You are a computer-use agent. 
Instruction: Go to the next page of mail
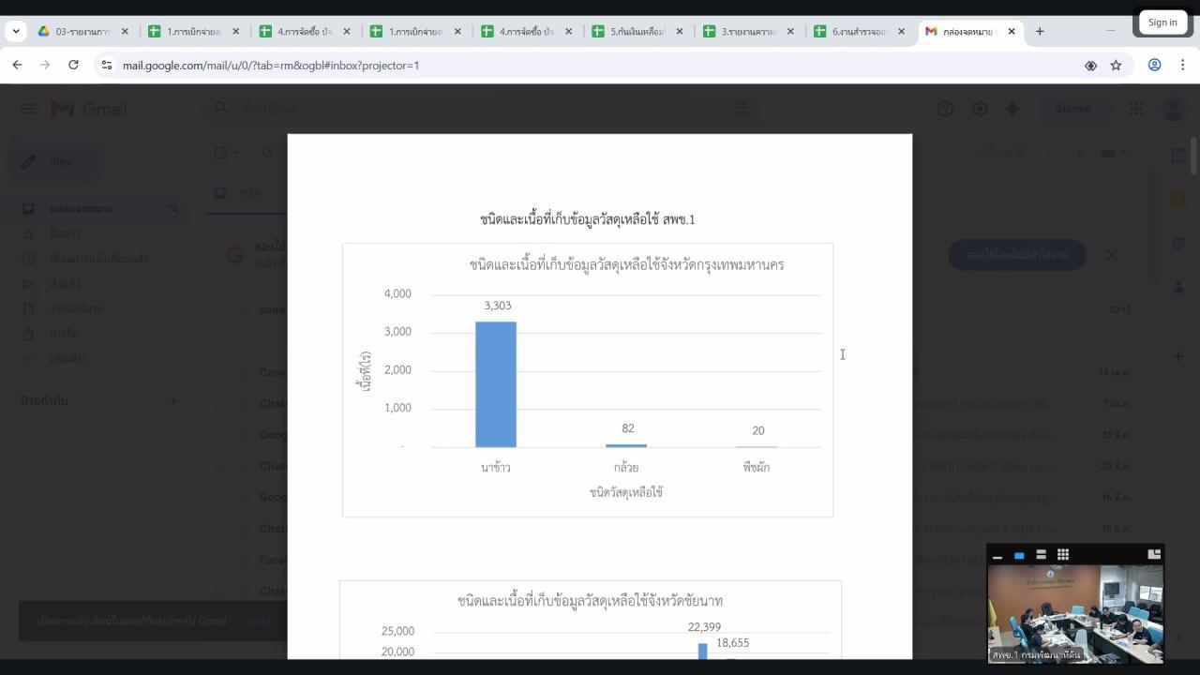coord(1078,153)
